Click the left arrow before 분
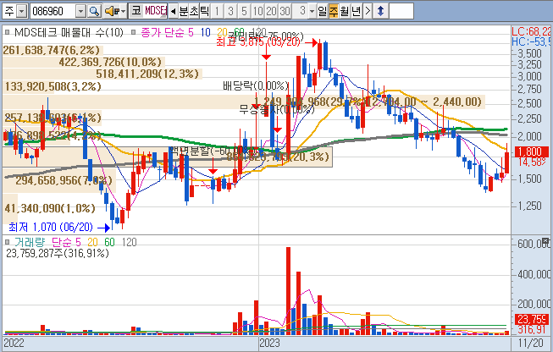Viewport: 553px width, 352px height. pos(173,11)
